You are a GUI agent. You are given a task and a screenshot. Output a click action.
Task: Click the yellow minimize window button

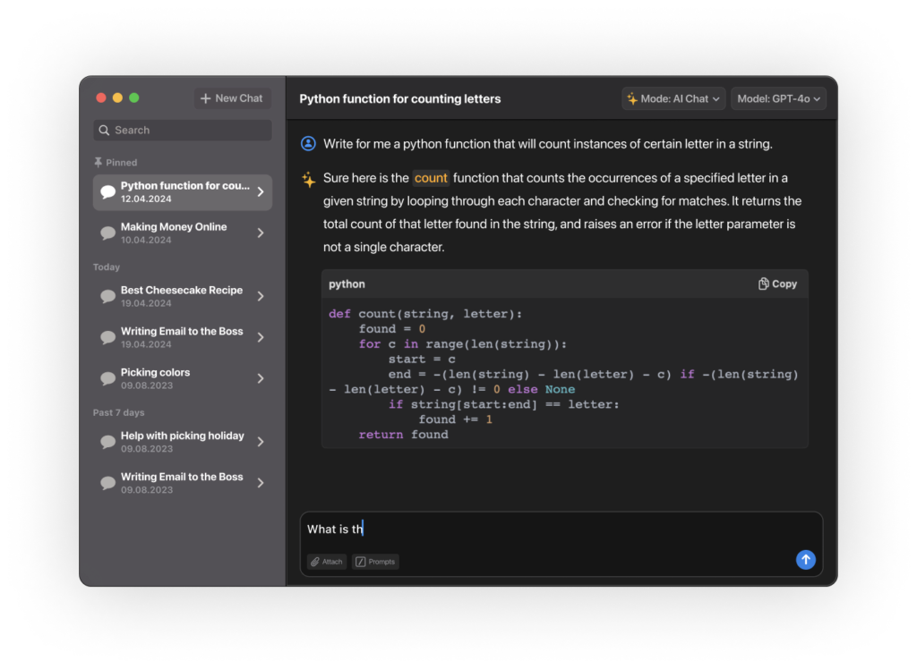click(x=117, y=97)
